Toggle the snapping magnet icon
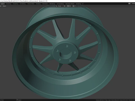Image resolution: width=135 pixels, height=101 pixels. 68,6
